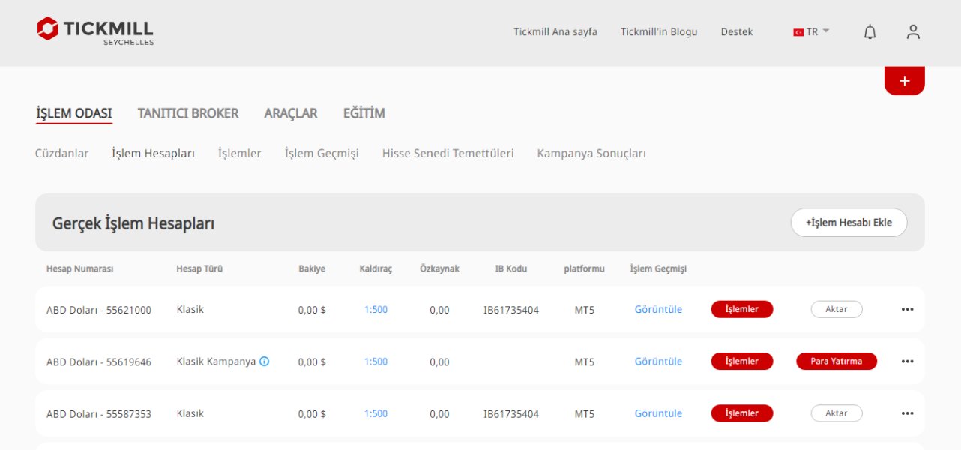The image size is (961, 450).
Task: Click the Bakiye column header
Action: pos(312,268)
